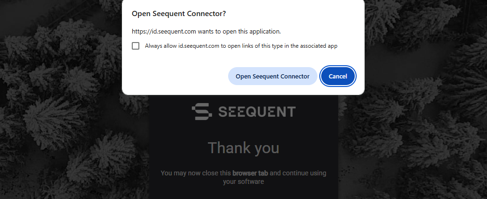This screenshot has height=199, width=487.
Task: Click the 'your software' text line
Action: point(243,182)
